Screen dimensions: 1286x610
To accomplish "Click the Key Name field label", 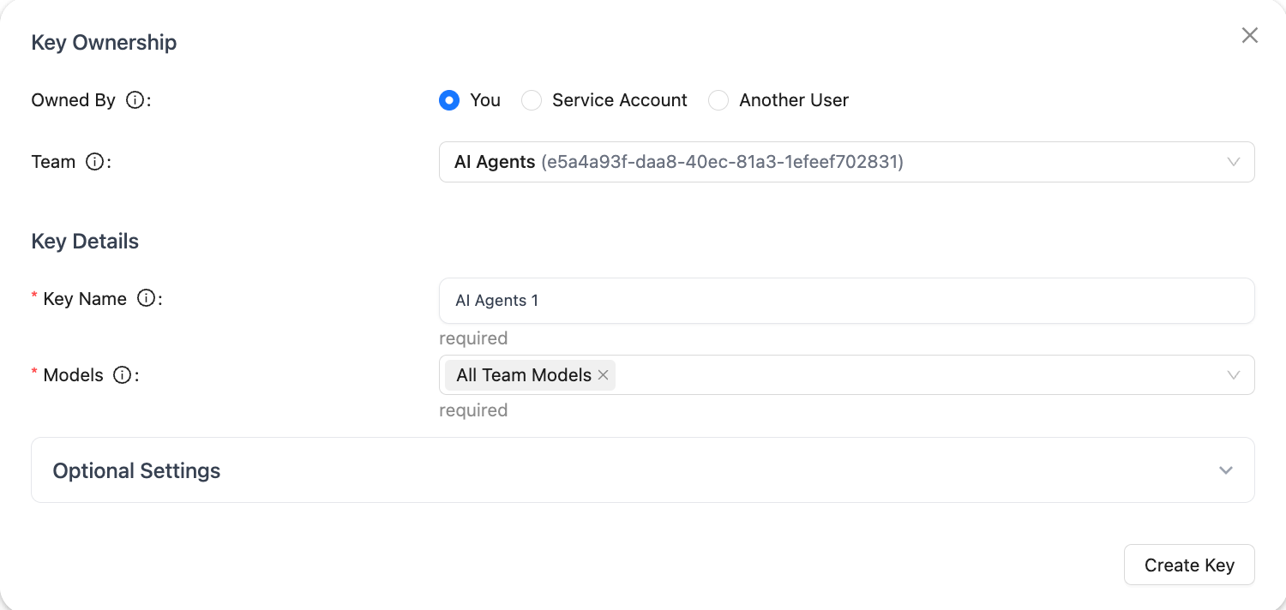I will (84, 299).
